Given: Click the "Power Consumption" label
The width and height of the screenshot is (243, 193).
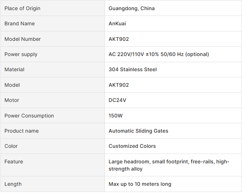Looking at the screenshot, I should [29, 116].
